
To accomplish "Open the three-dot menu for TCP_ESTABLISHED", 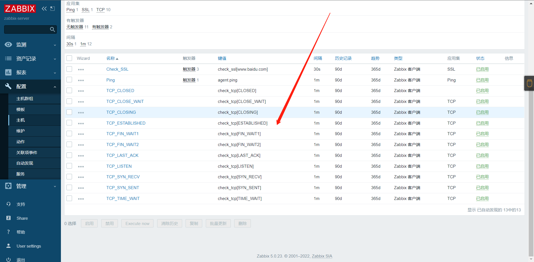I will 81,123.
